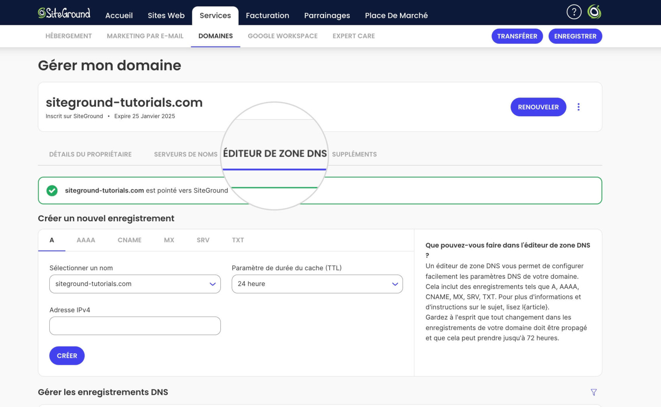The image size is (661, 407).
Task: Switch to the Hébergement subtab
Action: 69,36
